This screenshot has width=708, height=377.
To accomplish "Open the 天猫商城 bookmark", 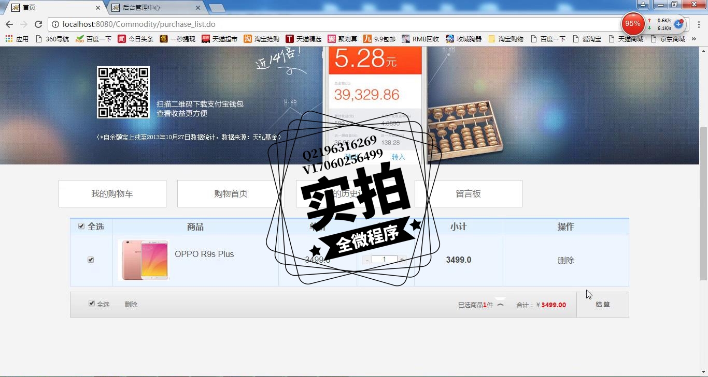I will (626, 39).
